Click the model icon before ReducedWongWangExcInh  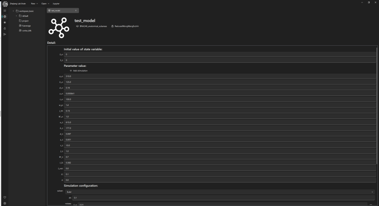coord(112,26)
